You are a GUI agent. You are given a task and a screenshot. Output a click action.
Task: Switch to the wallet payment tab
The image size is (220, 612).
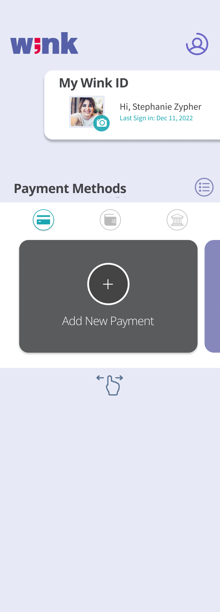(110, 220)
